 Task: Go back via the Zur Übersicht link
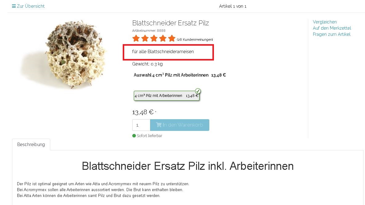(x=31, y=6)
